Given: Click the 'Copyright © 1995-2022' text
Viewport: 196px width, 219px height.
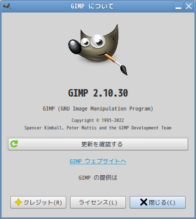Looking at the screenshot, I should click(98, 120).
